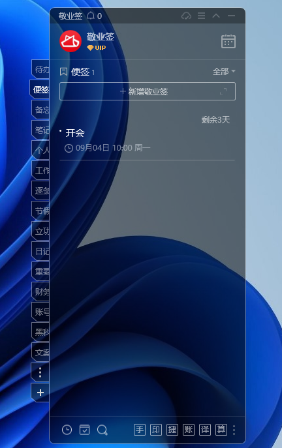Viewport: 282px width, 448px height.
Task: Open the 重要 side tab
Action: pos(40,271)
